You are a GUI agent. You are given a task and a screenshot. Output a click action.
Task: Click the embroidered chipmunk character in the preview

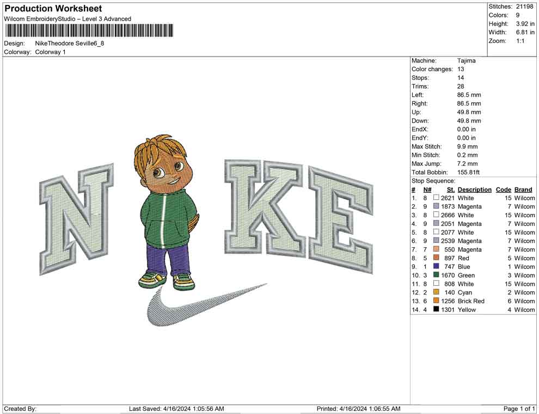(x=167, y=212)
